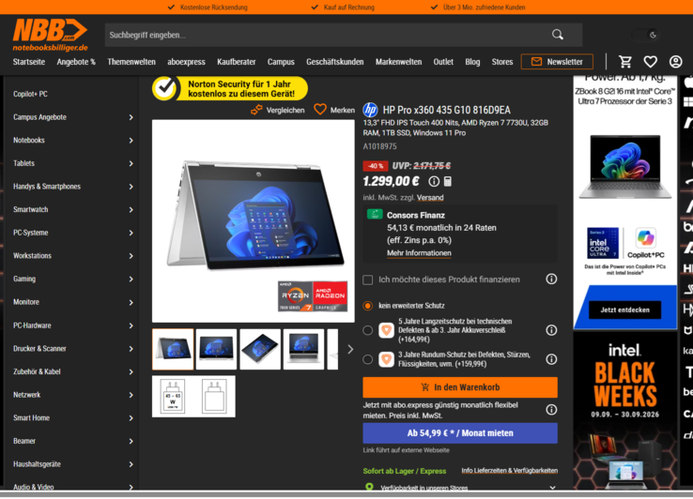Viewport: 693px width, 499px height.
Task: Open the wishlist heart icon in header
Action: tap(650, 62)
